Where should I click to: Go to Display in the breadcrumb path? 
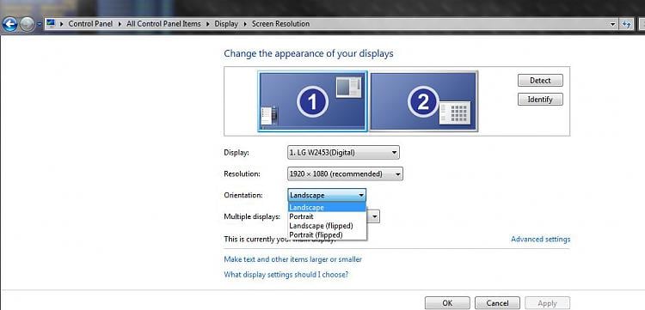[226, 24]
